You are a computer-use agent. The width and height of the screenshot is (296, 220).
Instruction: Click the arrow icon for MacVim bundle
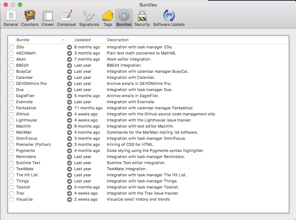(70, 126)
